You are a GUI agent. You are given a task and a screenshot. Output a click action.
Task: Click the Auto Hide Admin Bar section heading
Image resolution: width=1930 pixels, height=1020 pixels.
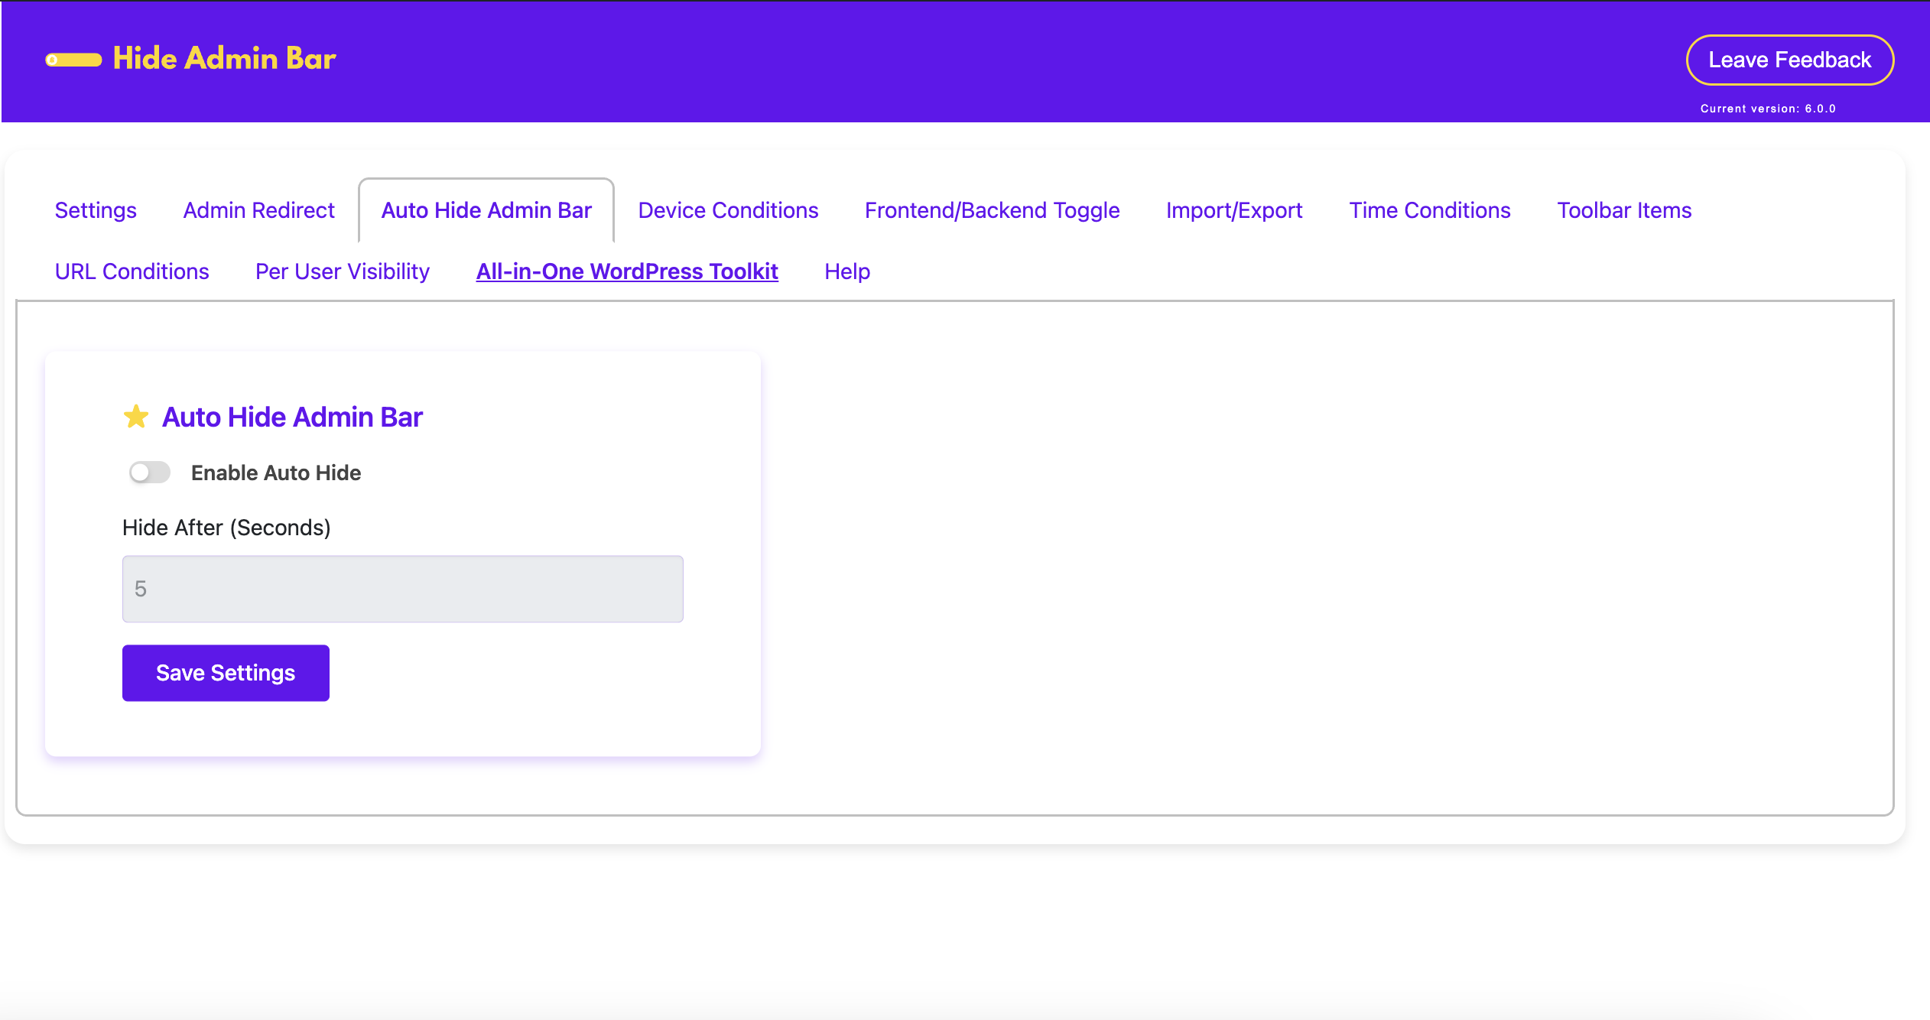[292, 417]
